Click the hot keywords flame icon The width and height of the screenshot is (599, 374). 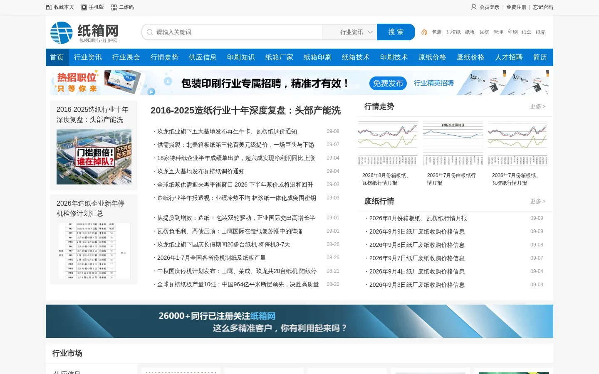pyautogui.click(x=424, y=32)
